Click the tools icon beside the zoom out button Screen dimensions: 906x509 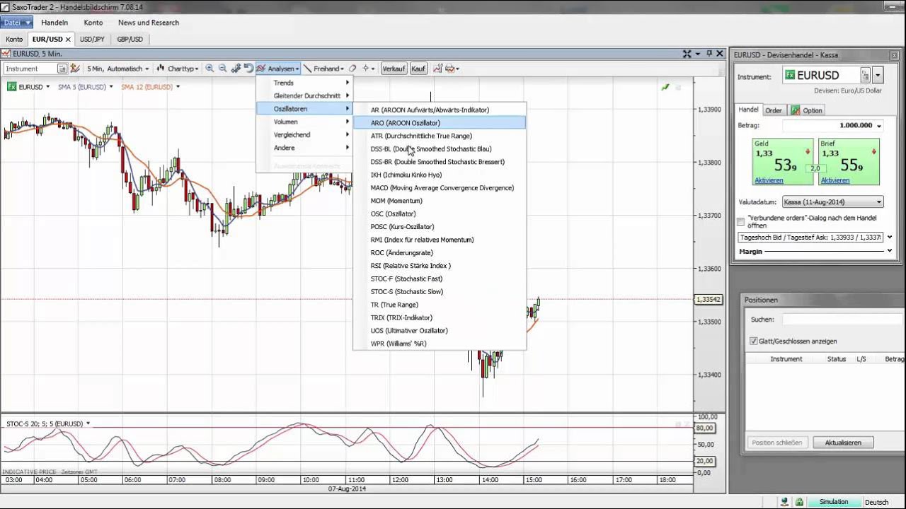pos(236,69)
